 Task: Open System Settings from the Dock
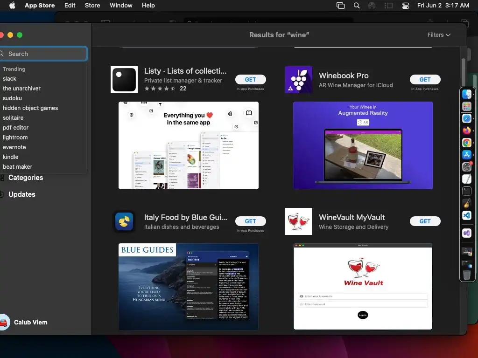[x=467, y=167]
